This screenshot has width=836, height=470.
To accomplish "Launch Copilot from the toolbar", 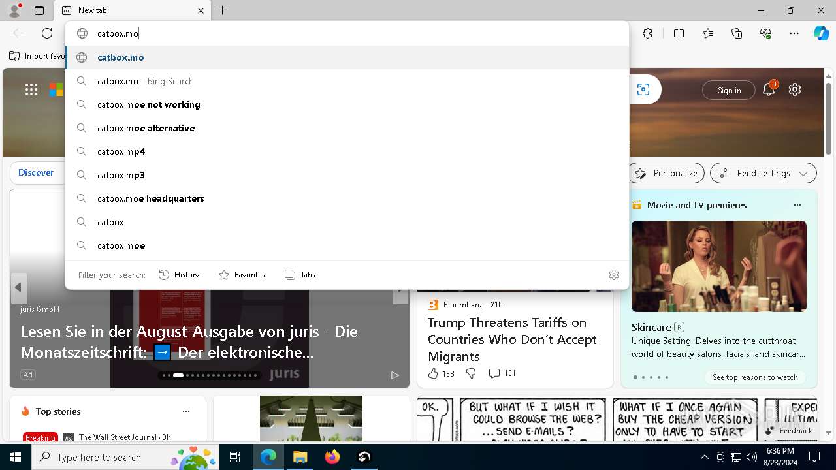I will [x=821, y=33].
